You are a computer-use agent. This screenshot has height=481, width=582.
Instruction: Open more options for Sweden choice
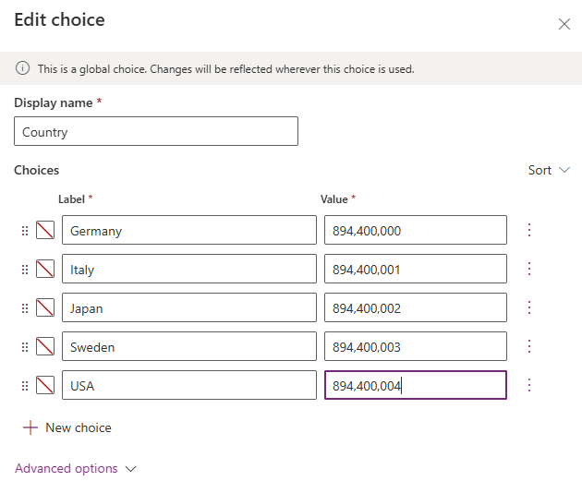point(529,346)
